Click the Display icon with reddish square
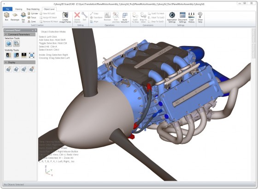The width and height of the screenshot is (258, 189). [x=31, y=69]
